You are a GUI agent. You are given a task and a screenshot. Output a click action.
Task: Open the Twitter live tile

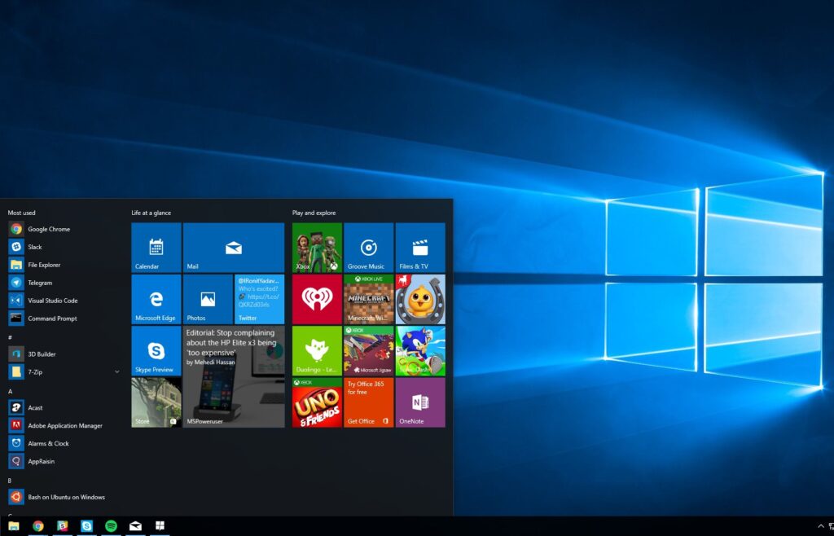click(x=260, y=300)
